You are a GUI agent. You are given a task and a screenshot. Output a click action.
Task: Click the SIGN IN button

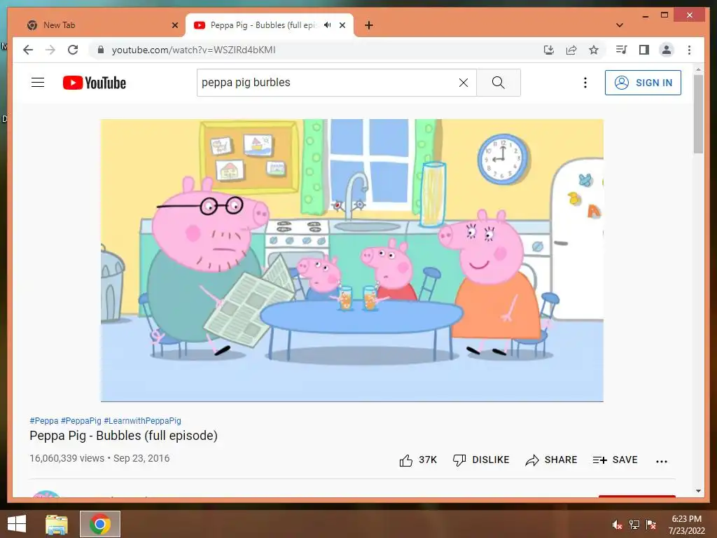(x=643, y=83)
